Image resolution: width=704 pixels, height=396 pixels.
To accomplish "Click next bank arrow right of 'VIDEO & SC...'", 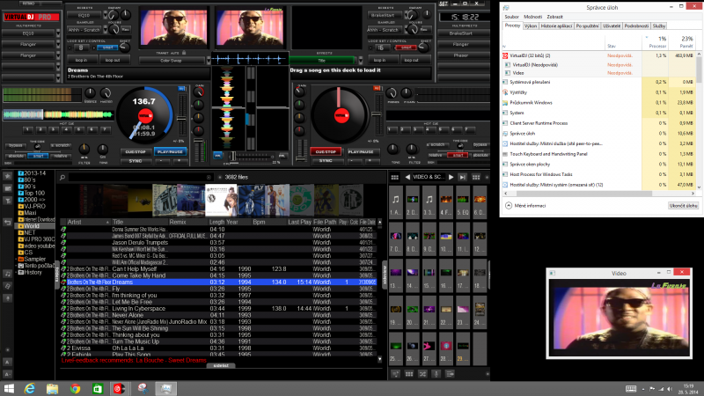I will coord(451,177).
